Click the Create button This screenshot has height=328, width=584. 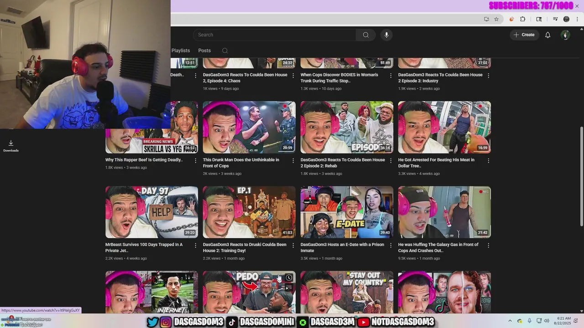coord(524,35)
